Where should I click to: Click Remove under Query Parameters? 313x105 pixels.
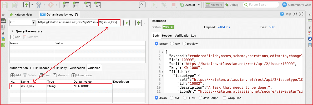31,37
